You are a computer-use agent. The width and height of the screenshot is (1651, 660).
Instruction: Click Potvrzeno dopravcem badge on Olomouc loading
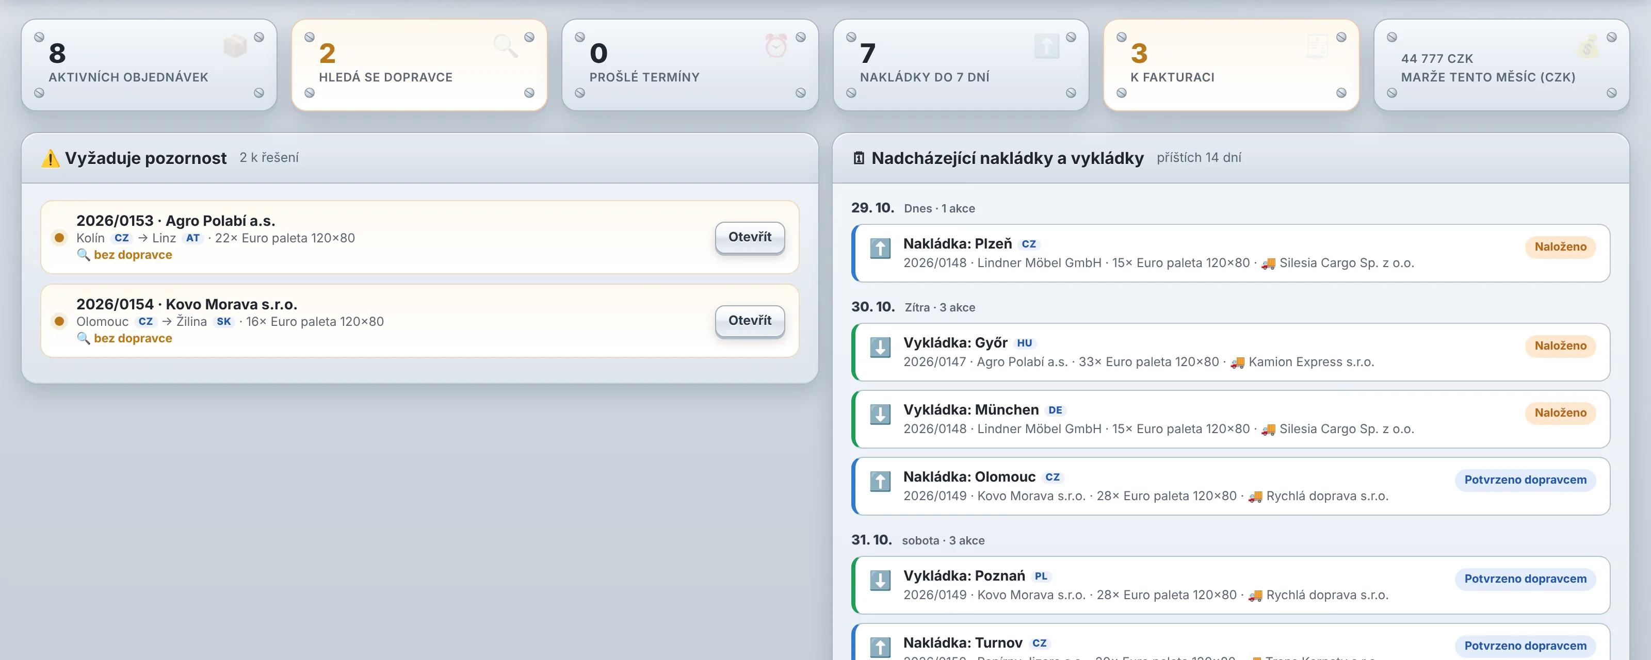click(1525, 480)
